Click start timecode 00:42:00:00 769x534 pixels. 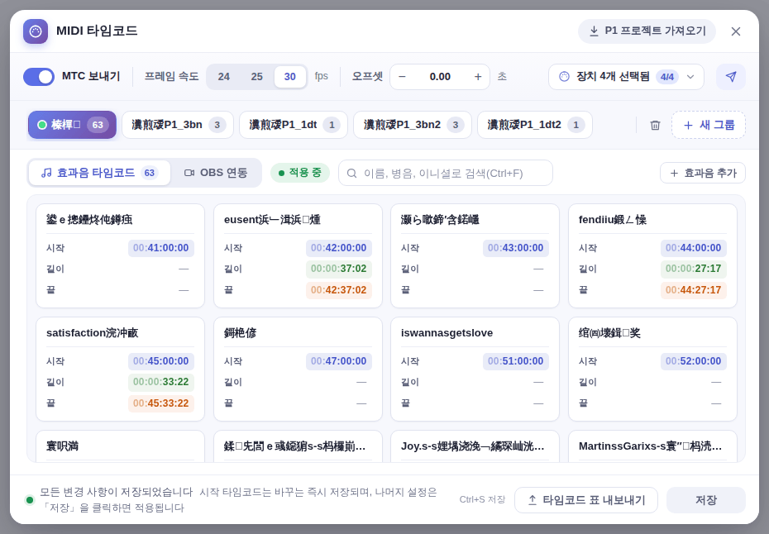tap(338, 248)
